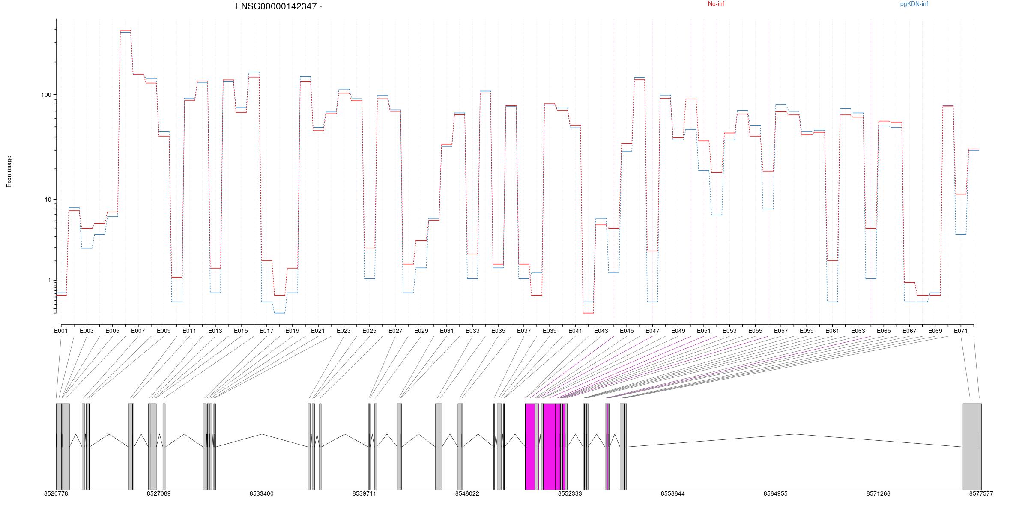Click the E063 exon label
Viewport: 1028px width, 514px height.
coord(858,331)
